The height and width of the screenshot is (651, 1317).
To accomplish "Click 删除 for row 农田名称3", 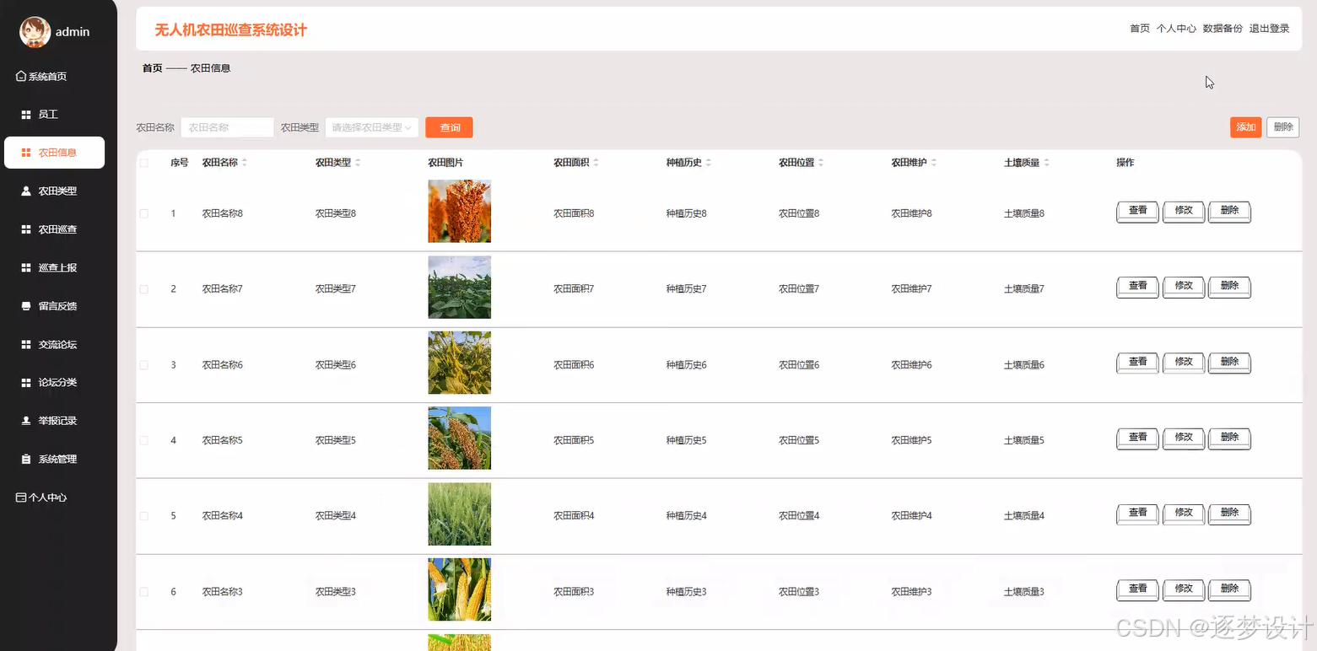I will pos(1230,589).
